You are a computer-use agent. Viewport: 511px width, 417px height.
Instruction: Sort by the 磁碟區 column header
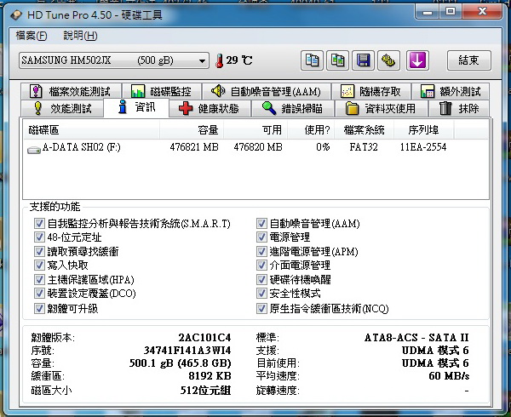click(92, 130)
